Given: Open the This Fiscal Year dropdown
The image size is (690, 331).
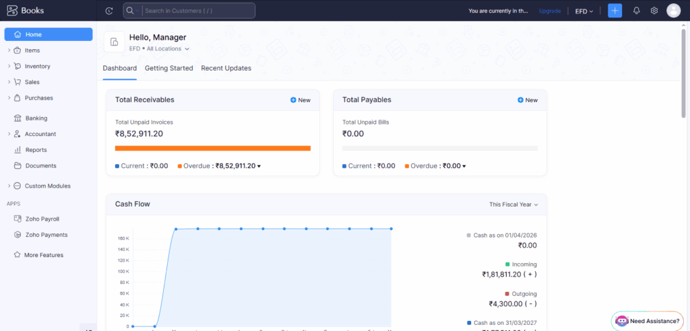Looking at the screenshot, I should tap(513, 205).
